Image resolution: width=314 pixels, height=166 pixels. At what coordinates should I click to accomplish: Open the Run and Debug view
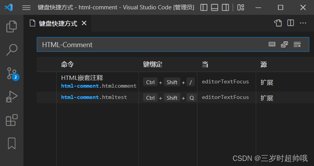tap(12, 97)
